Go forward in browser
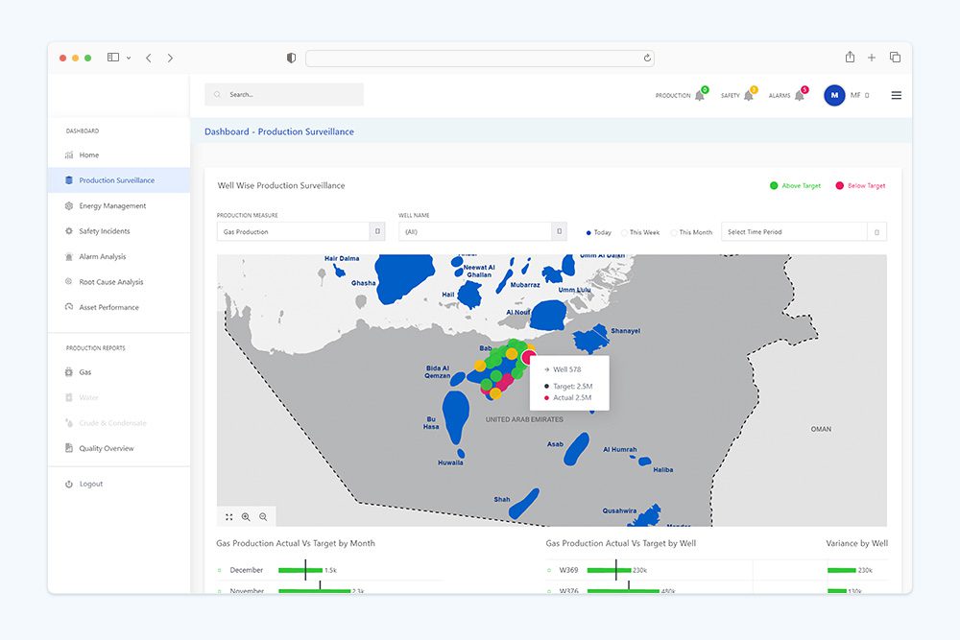 170,58
